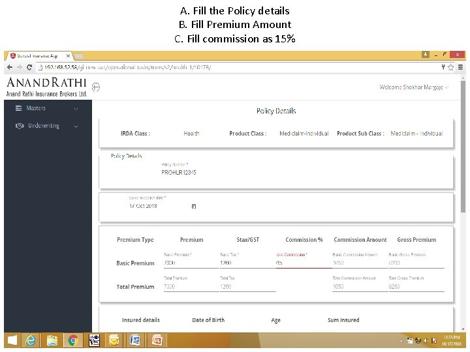Screen dimensions: 470x352
Task: Open the Outlook taskbar icon
Action: (114, 340)
